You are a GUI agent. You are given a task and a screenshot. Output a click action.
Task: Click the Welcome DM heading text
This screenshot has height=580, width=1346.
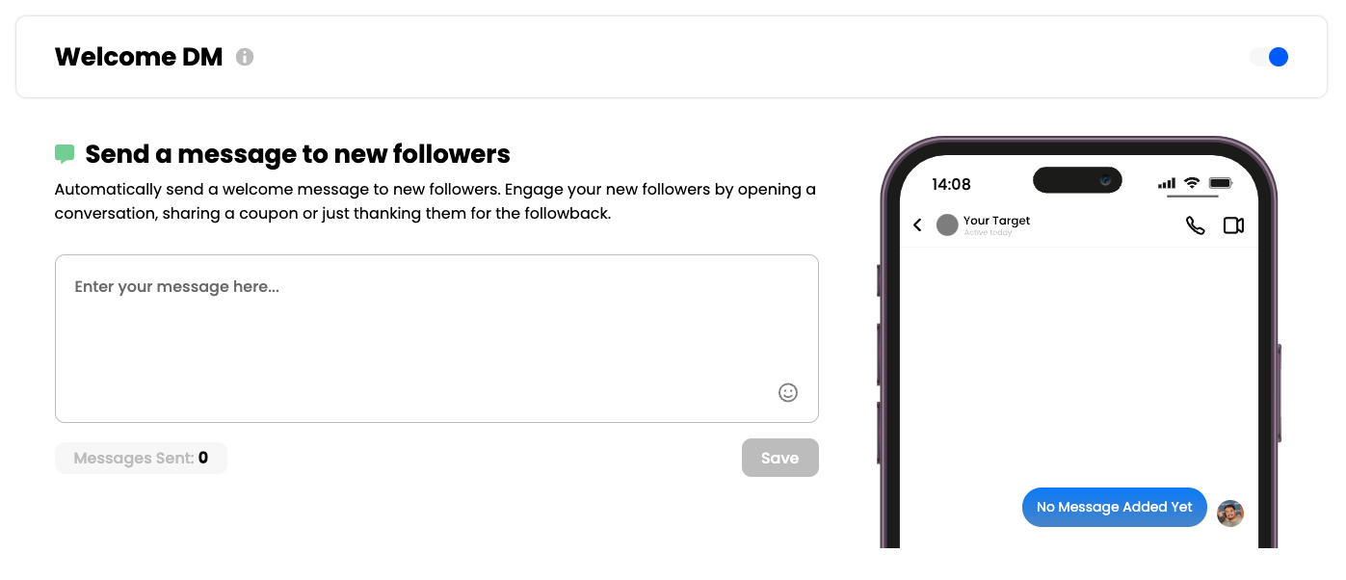tap(139, 57)
